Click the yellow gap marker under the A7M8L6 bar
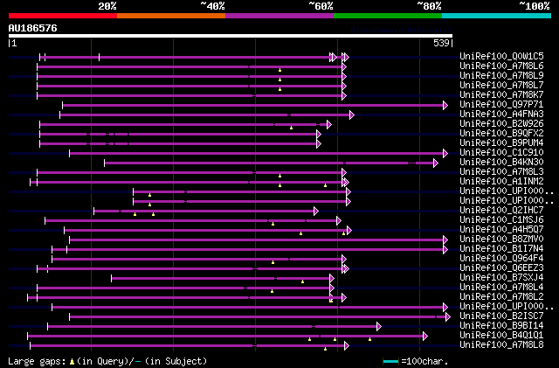This screenshot has height=368, width=559. (279, 70)
